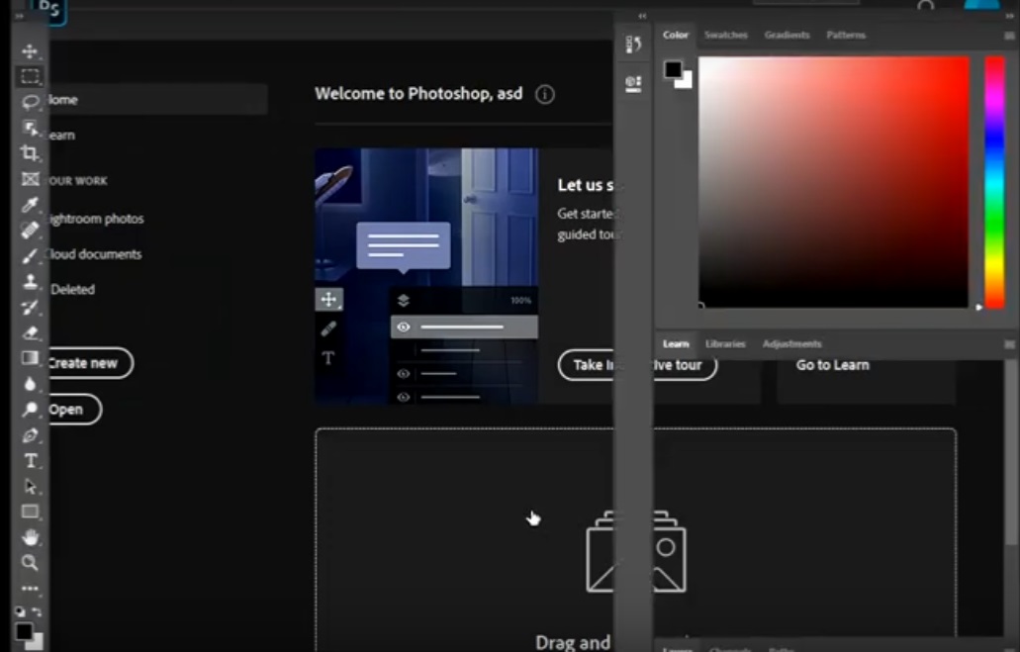Image resolution: width=1020 pixels, height=652 pixels.
Task: Open the Edit Toolbar ellipsis menu
Action: (x=31, y=589)
